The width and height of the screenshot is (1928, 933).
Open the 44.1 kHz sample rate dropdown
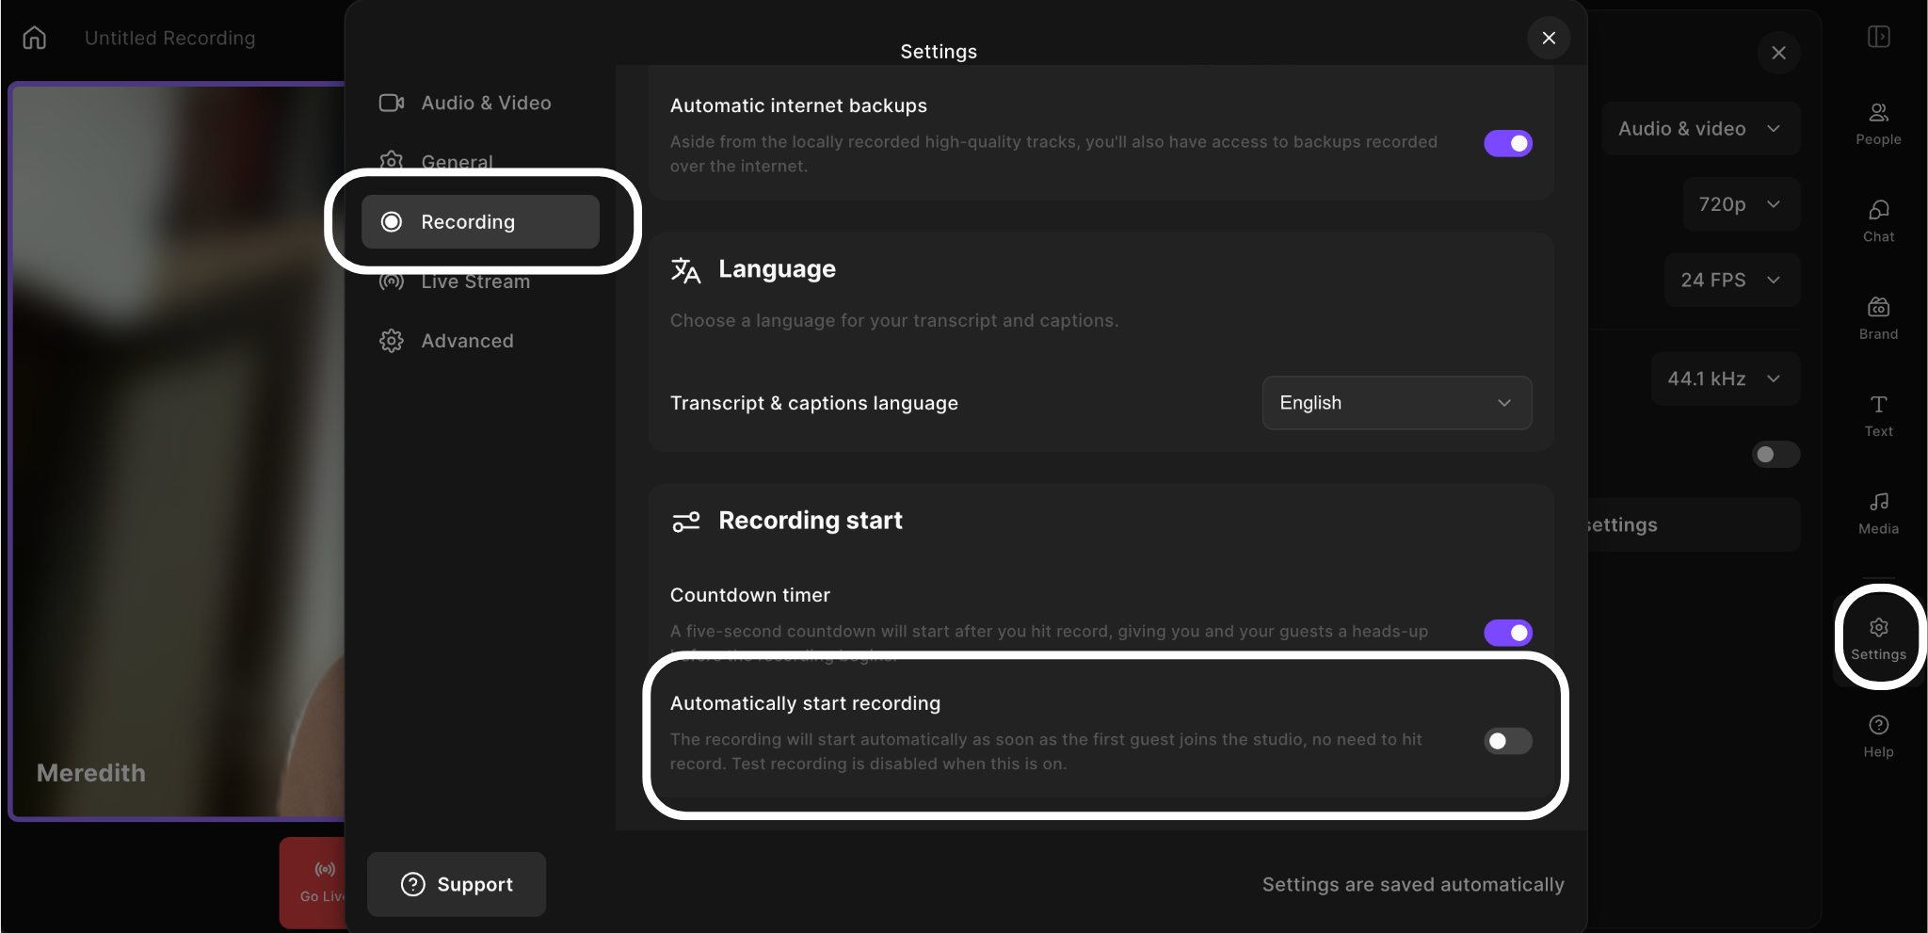1725,378
